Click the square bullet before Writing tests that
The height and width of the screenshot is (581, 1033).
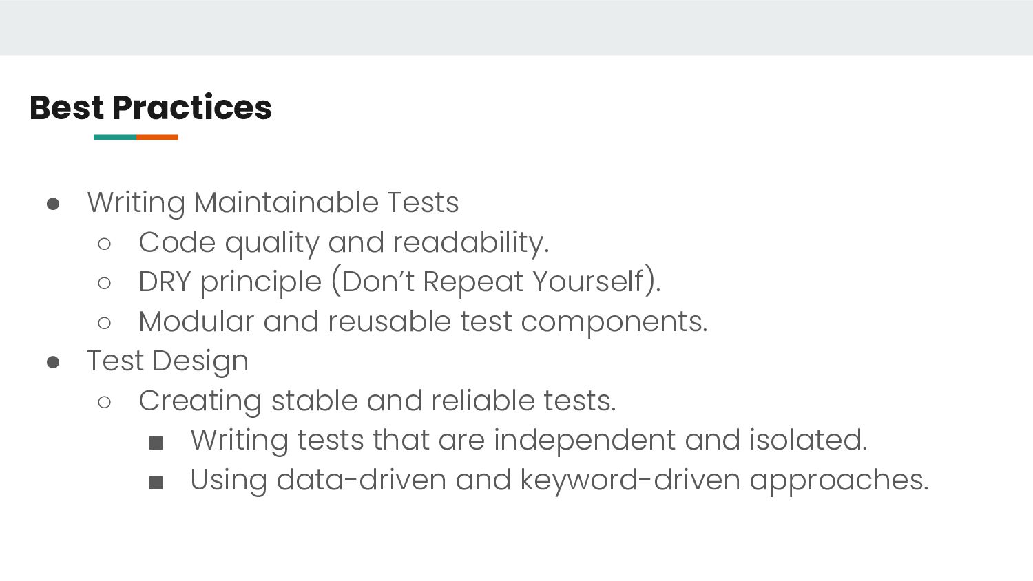point(156,443)
